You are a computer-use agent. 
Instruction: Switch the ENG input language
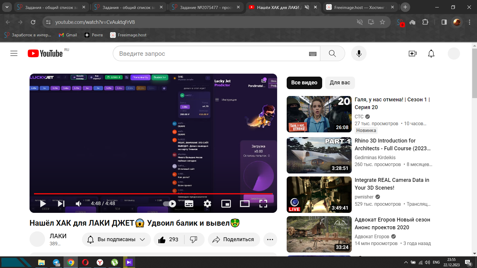coord(436,262)
